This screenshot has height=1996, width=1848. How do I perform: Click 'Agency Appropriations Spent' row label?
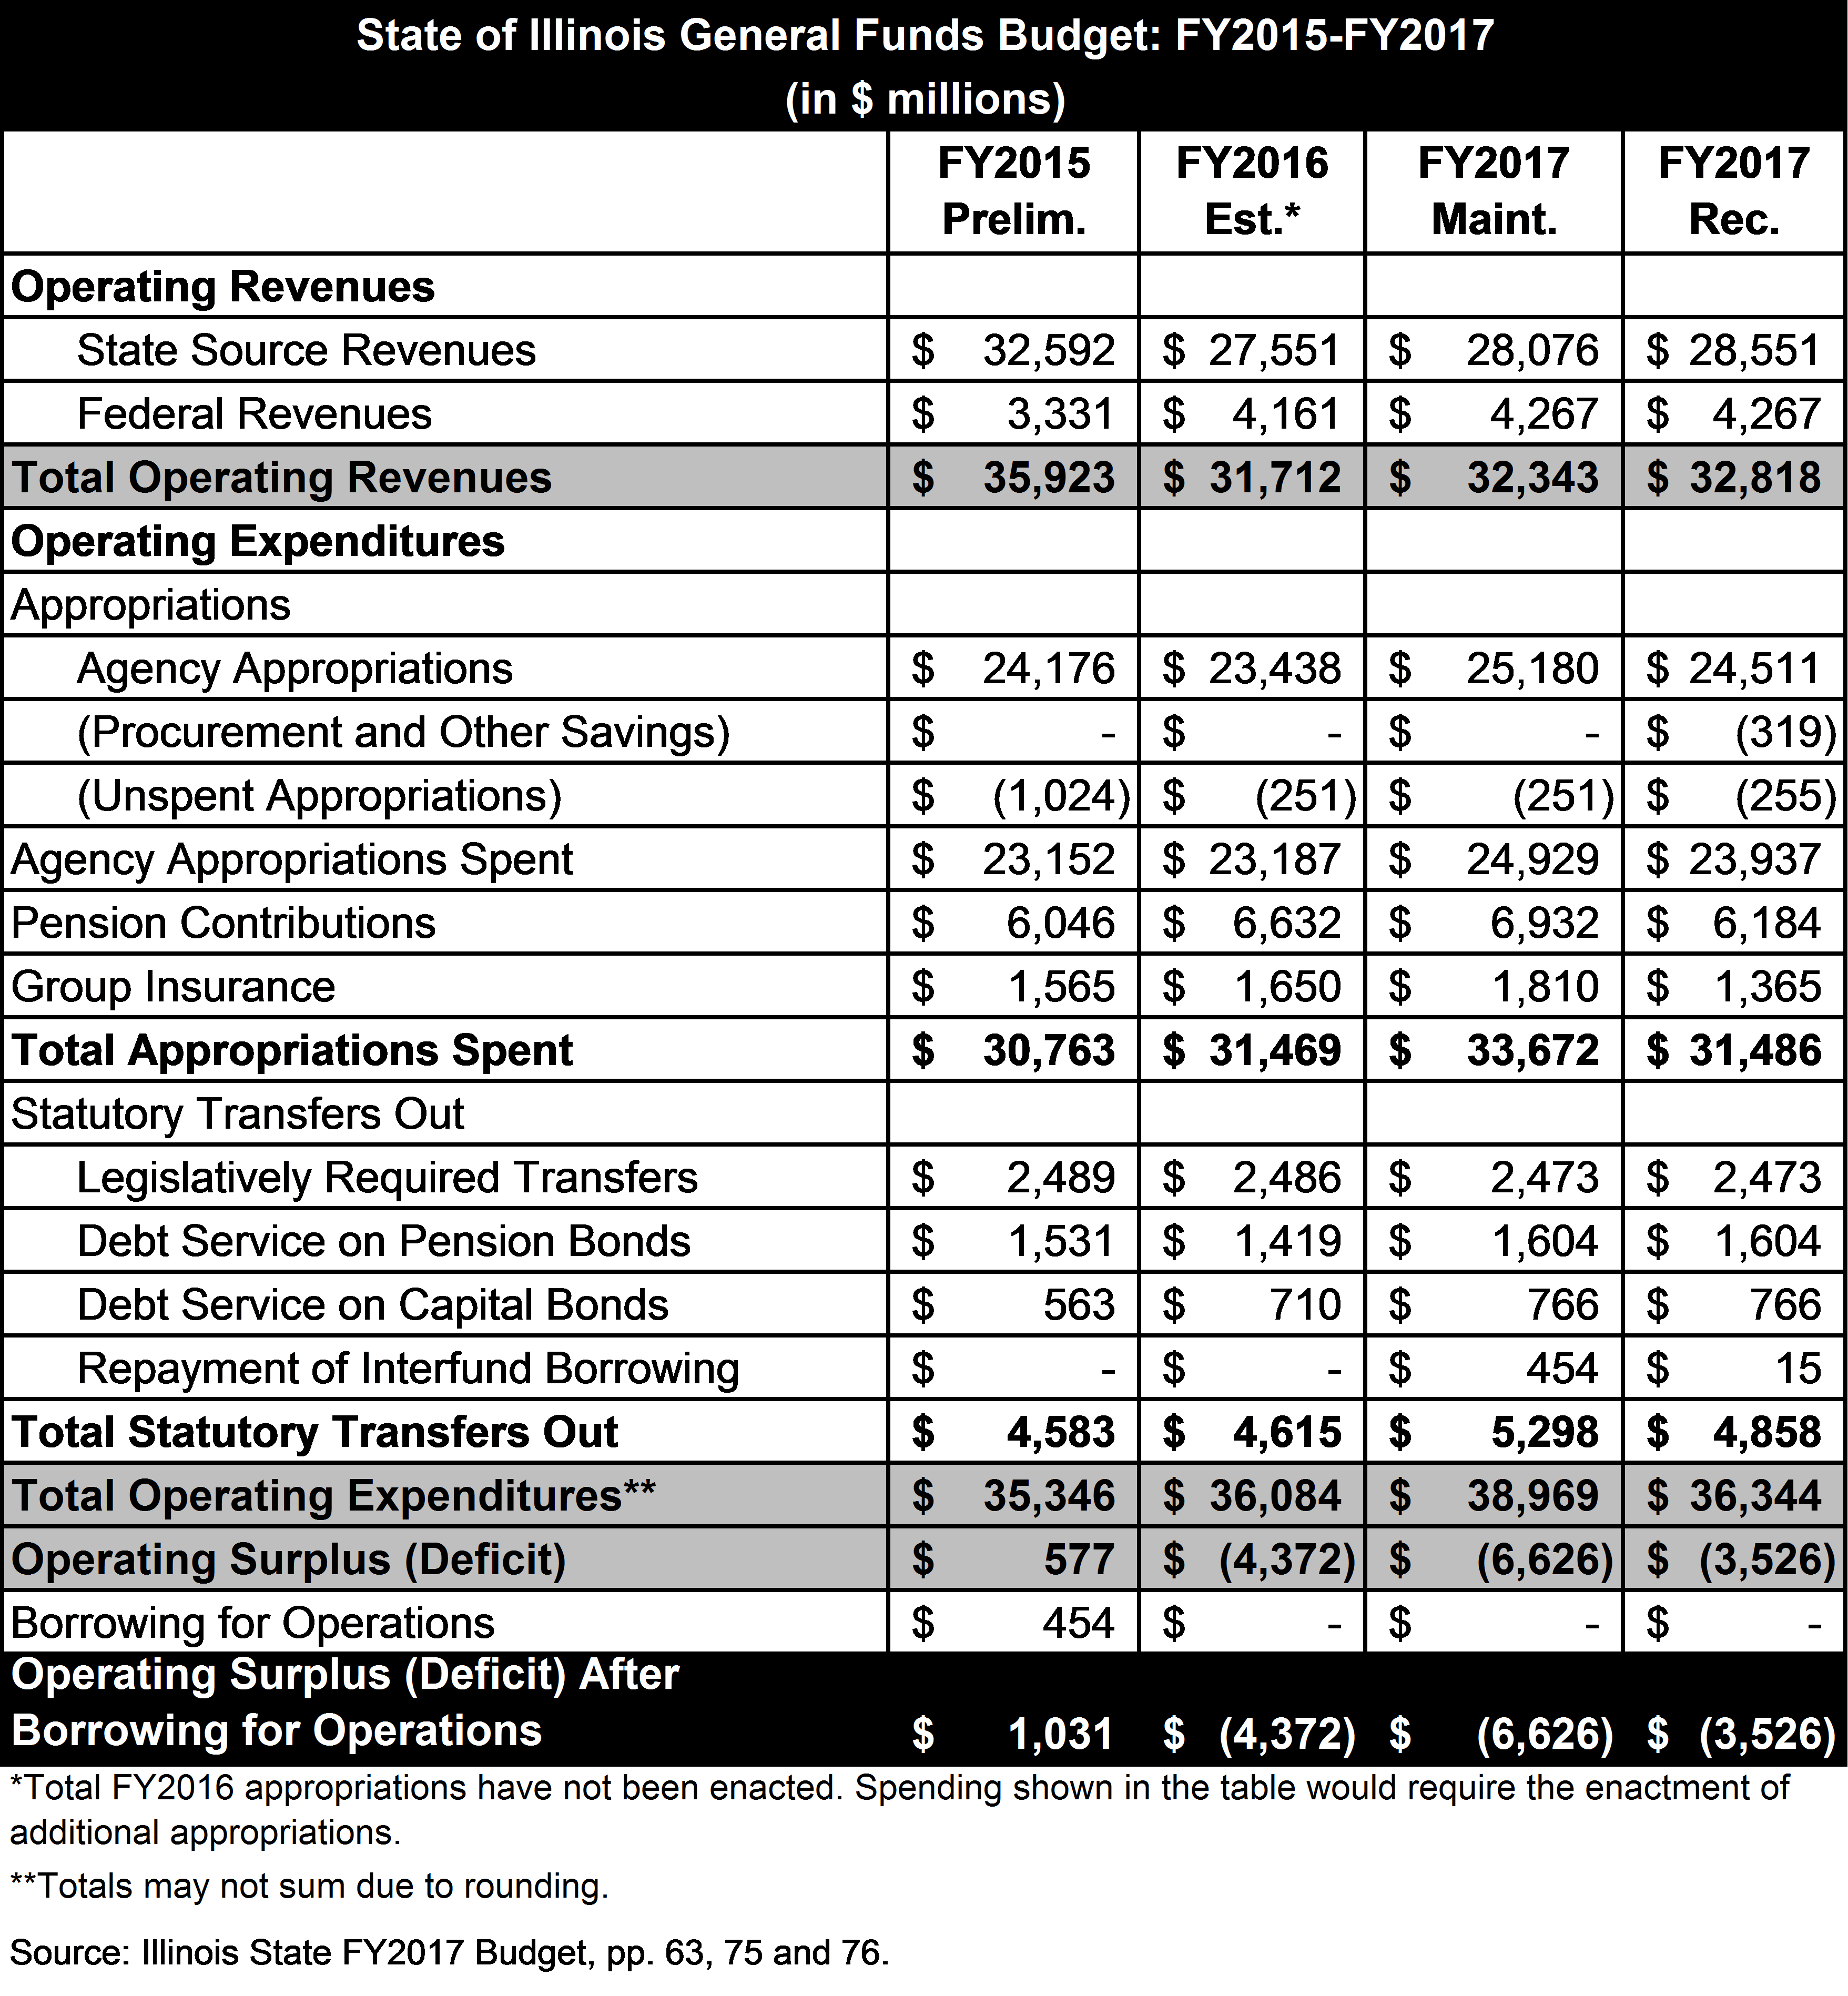tap(292, 860)
